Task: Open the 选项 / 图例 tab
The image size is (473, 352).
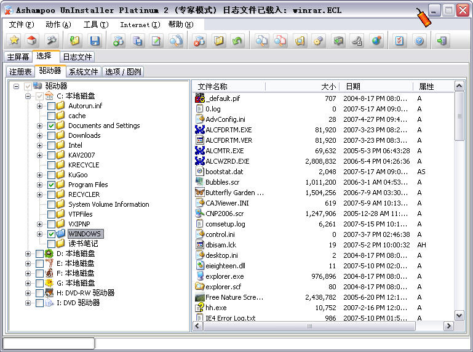Action: [123, 71]
